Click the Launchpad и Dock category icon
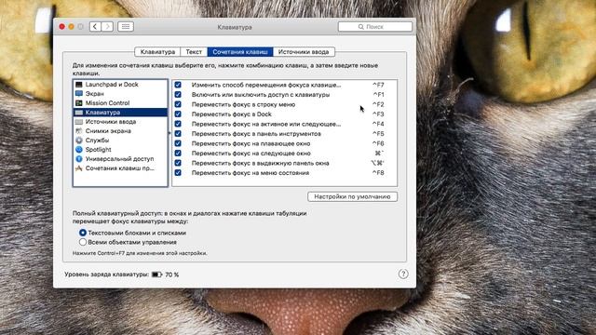The height and width of the screenshot is (335, 596). point(78,85)
